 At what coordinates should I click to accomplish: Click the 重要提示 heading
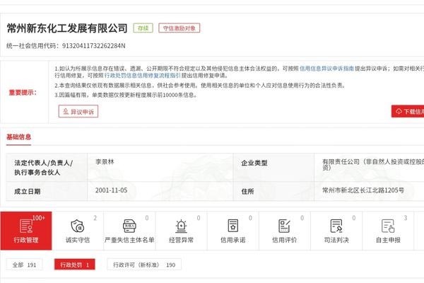23,93
